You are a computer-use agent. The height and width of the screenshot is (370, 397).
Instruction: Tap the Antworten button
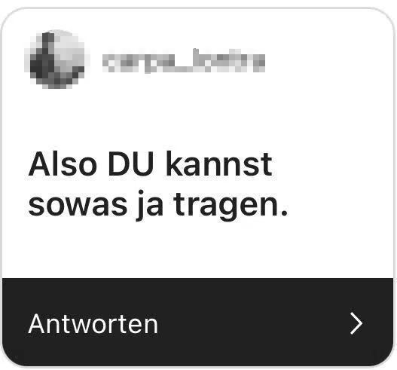(197, 322)
